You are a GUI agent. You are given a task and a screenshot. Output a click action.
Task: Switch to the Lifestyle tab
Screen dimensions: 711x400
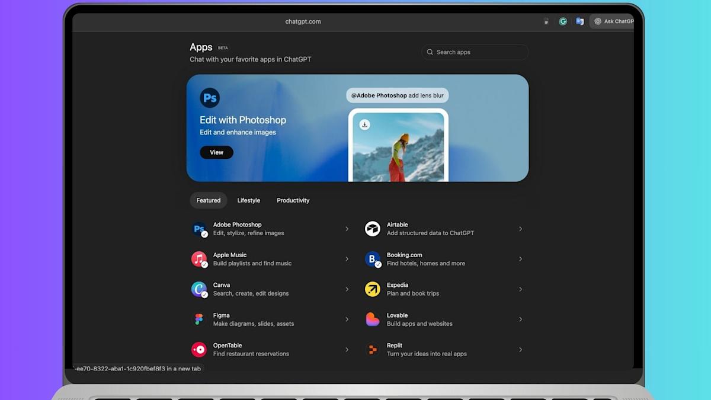248,200
